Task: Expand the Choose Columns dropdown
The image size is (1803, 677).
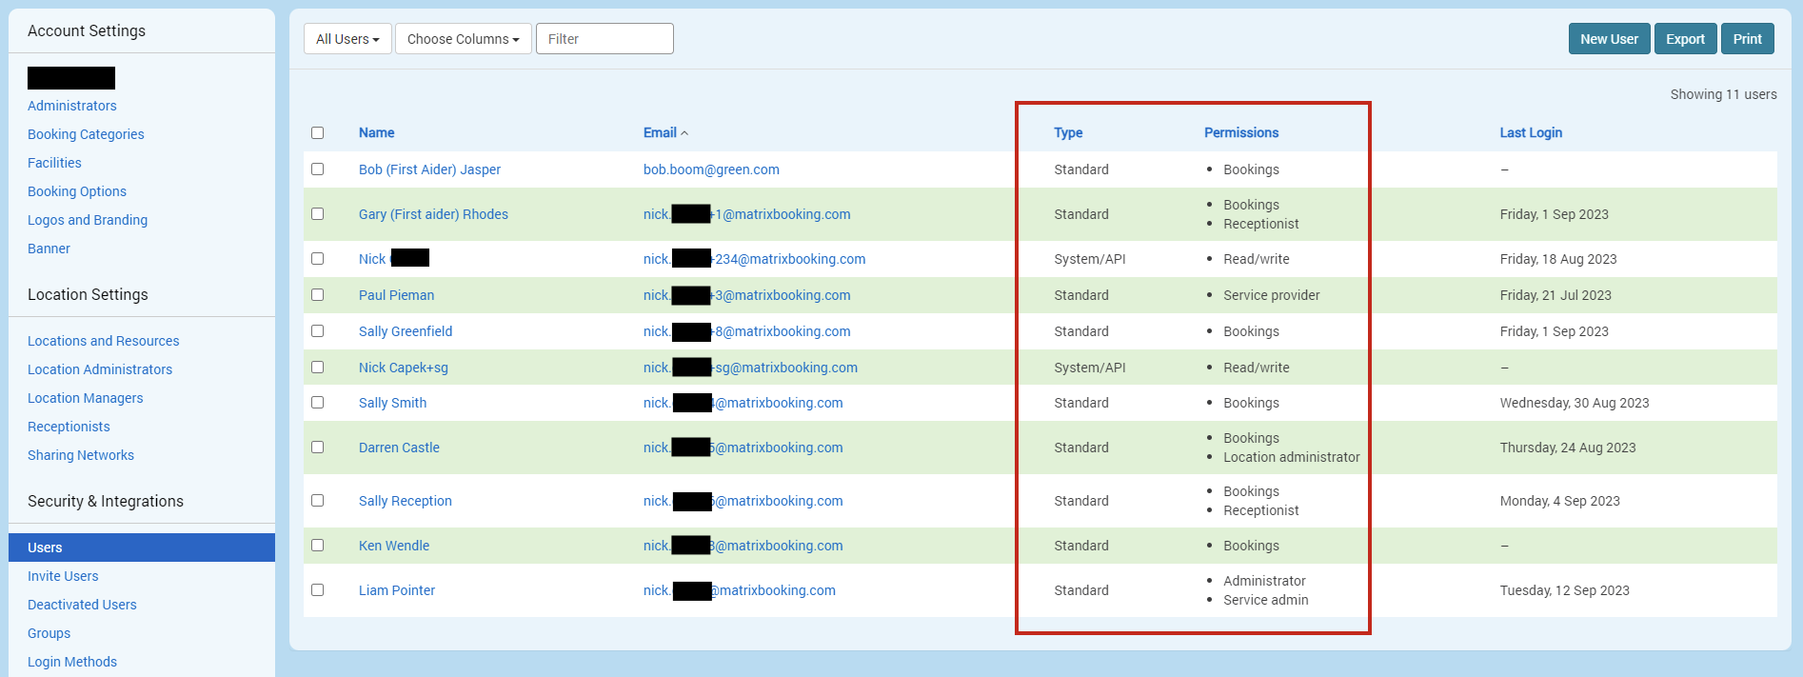Action: pos(463,39)
